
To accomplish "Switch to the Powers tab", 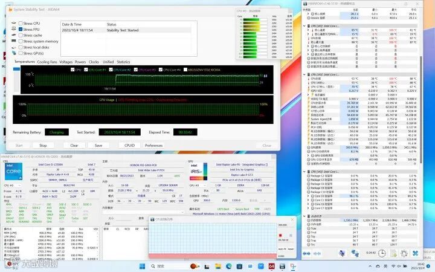I will tap(80, 62).
